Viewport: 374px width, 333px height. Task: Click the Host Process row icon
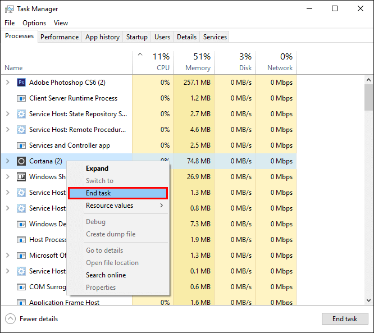click(21, 240)
